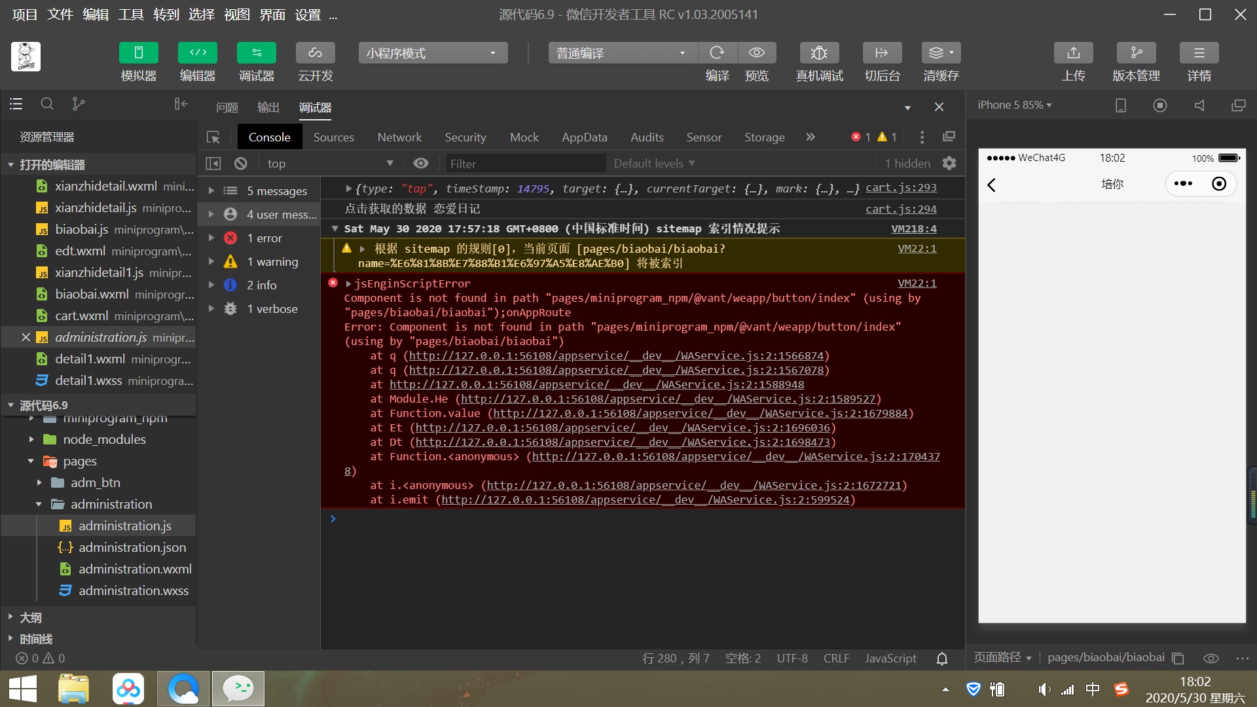Toggle the live expression eye icon

point(421,164)
